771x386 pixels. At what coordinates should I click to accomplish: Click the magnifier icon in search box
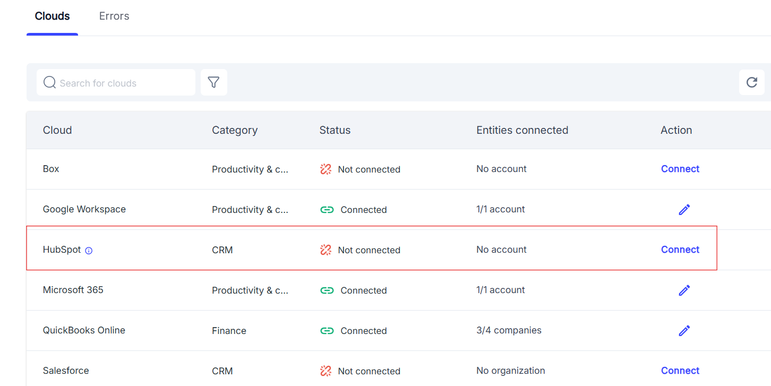click(x=49, y=82)
